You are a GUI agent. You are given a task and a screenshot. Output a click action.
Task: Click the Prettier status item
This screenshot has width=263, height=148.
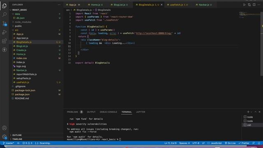tap(244, 143)
